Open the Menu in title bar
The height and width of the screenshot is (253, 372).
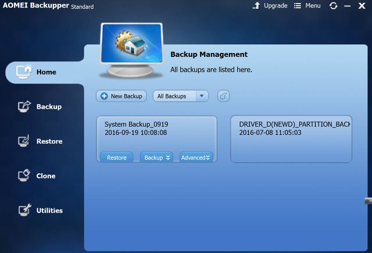307,6
